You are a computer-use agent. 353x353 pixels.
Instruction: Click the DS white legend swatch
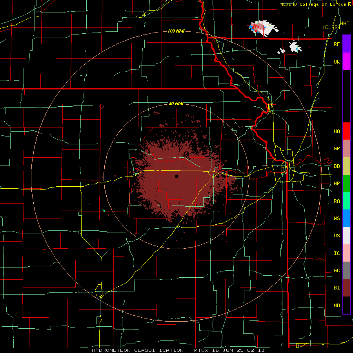point(346,235)
